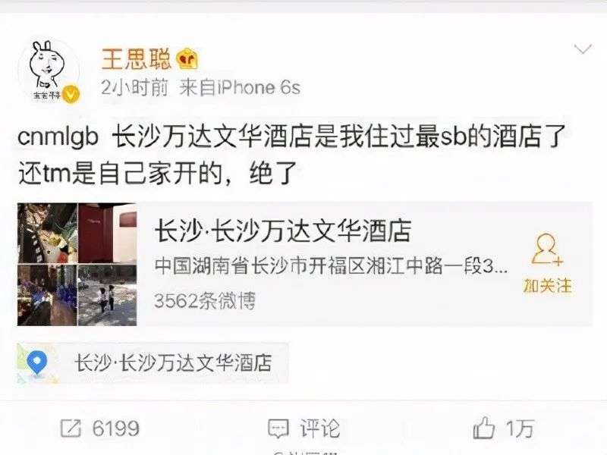Open the 6199 reposts count
Viewport: 607px width, 455px height.
click(x=116, y=428)
